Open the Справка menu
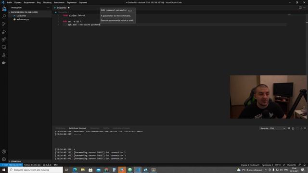 point(83,2)
